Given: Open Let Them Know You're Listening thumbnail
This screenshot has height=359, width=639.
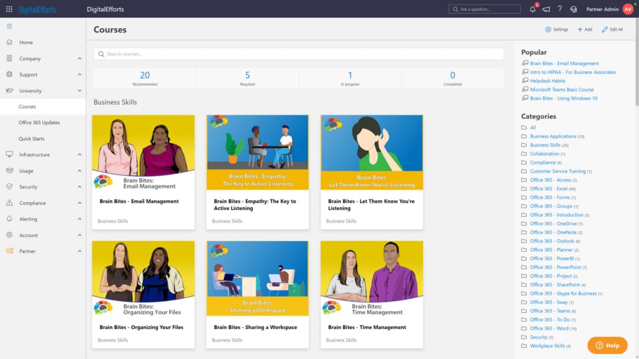Looking at the screenshot, I should coord(372,152).
